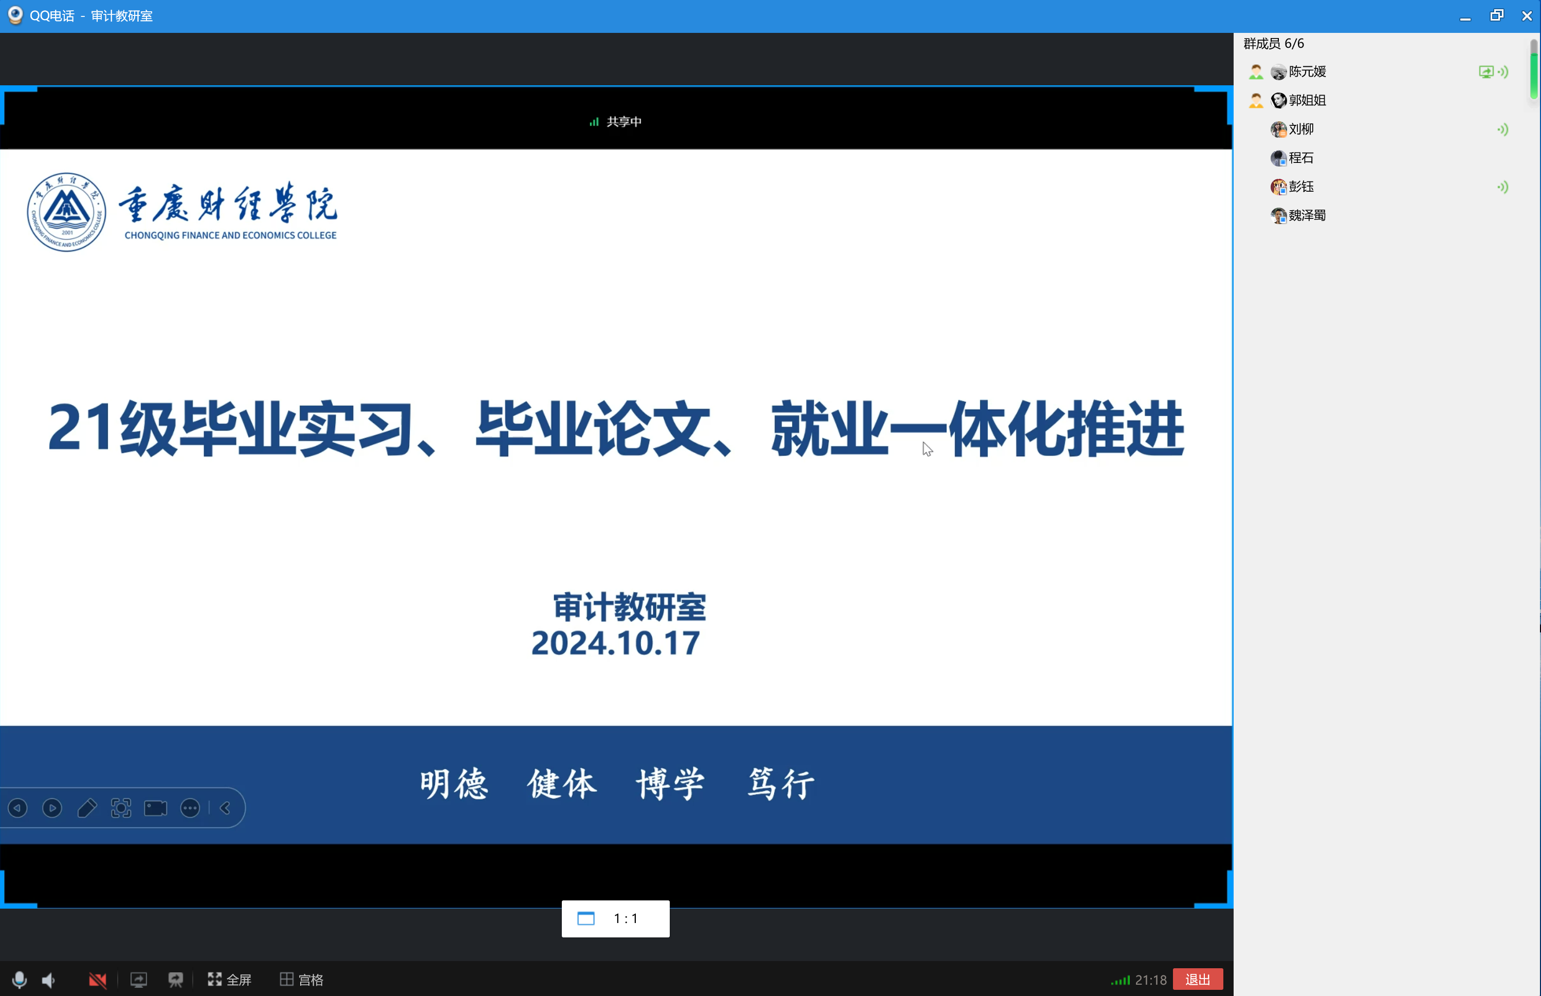Toggle the speaker volume icon

click(x=49, y=980)
